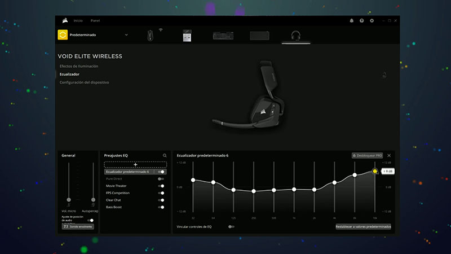Click the Autopercep slider handle
Viewport: 451px width, 254px height.
[x=93, y=200]
